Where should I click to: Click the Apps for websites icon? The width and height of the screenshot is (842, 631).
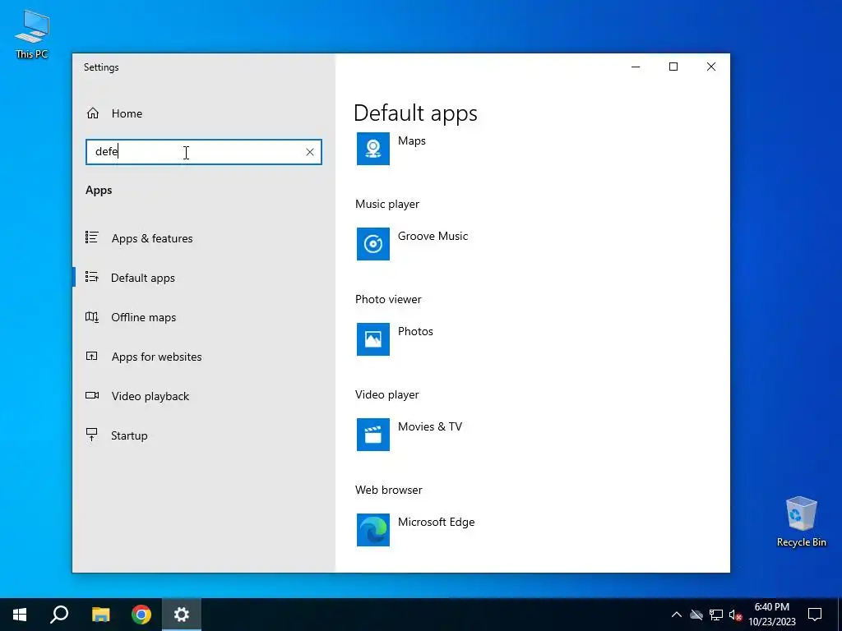[x=92, y=356]
